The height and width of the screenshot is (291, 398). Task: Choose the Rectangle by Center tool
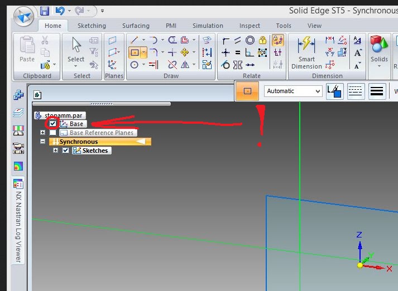(x=135, y=52)
